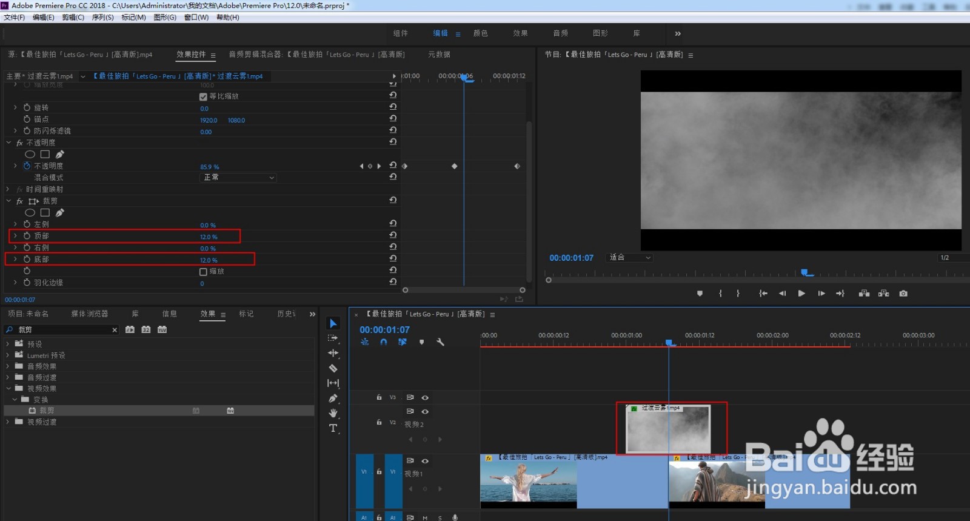This screenshot has width=970, height=521.
Task: Clear effects search field
Action: (115, 330)
